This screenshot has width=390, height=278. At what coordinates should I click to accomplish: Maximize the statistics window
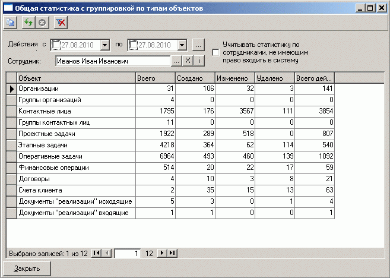[x=370, y=8]
